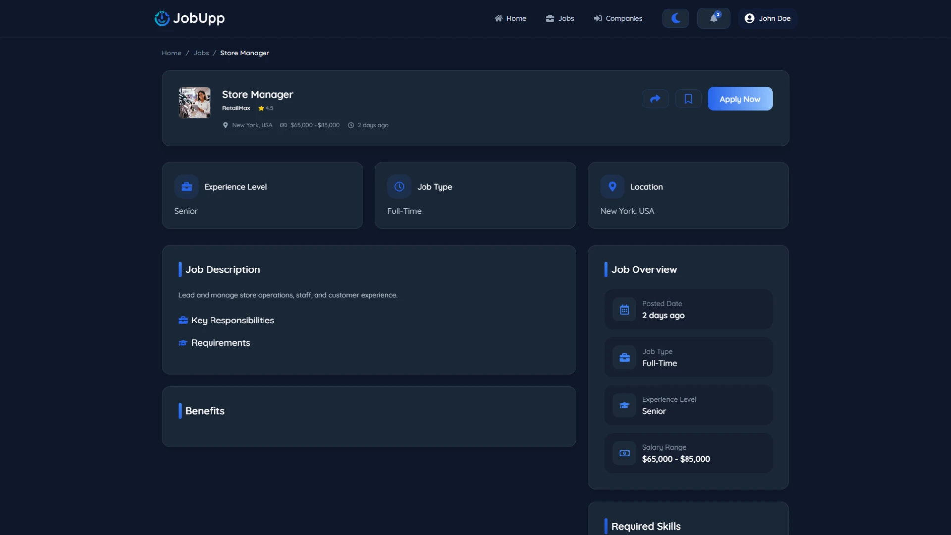The height and width of the screenshot is (535, 951).
Task: Click the 2 days ago value under Posted Date
Action: coord(663,316)
